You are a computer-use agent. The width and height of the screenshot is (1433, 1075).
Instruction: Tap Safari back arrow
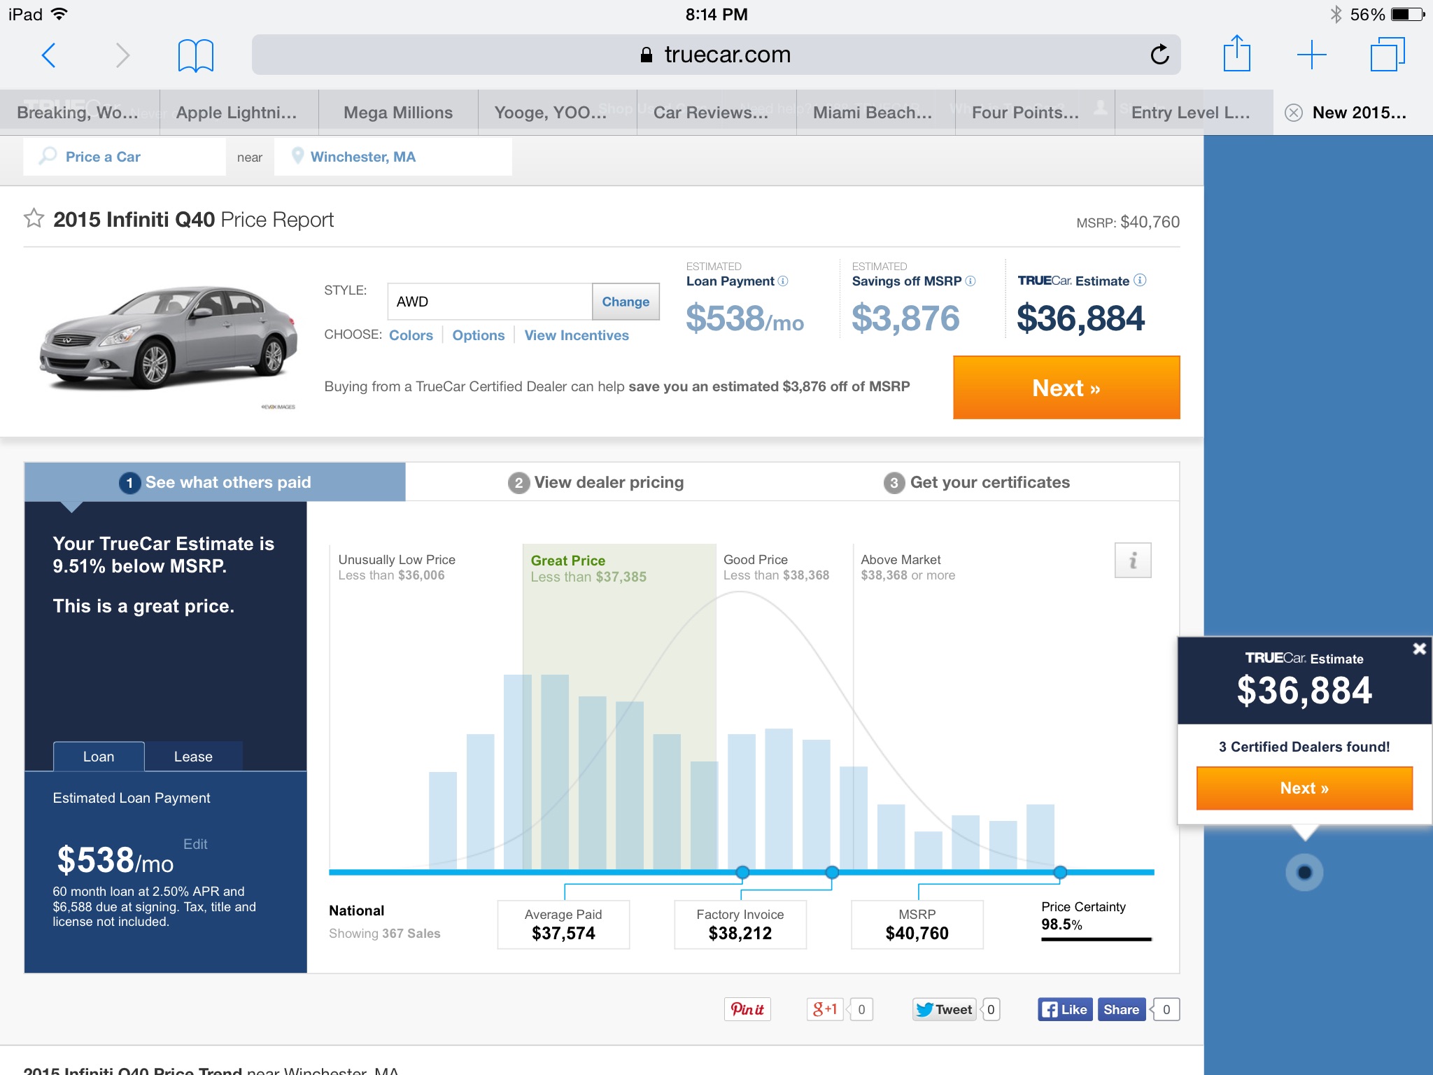48,55
